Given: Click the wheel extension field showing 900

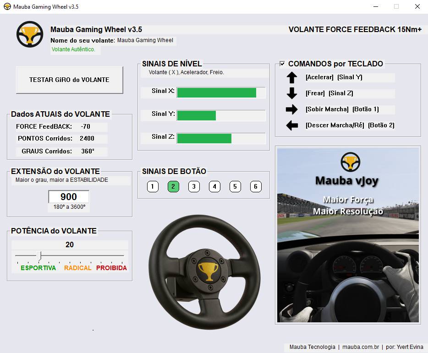Looking at the screenshot, I should [69, 197].
